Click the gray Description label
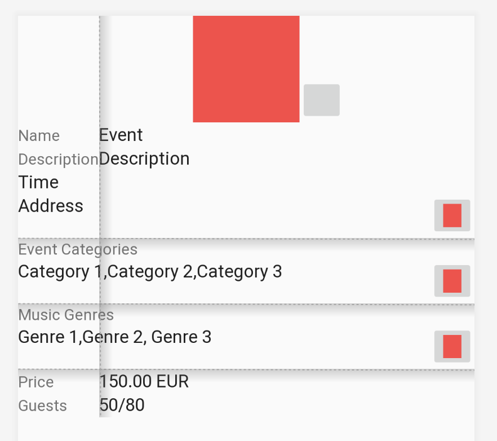Image resolution: width=497 pixels, height=441 pixels. tap(58, 160)
